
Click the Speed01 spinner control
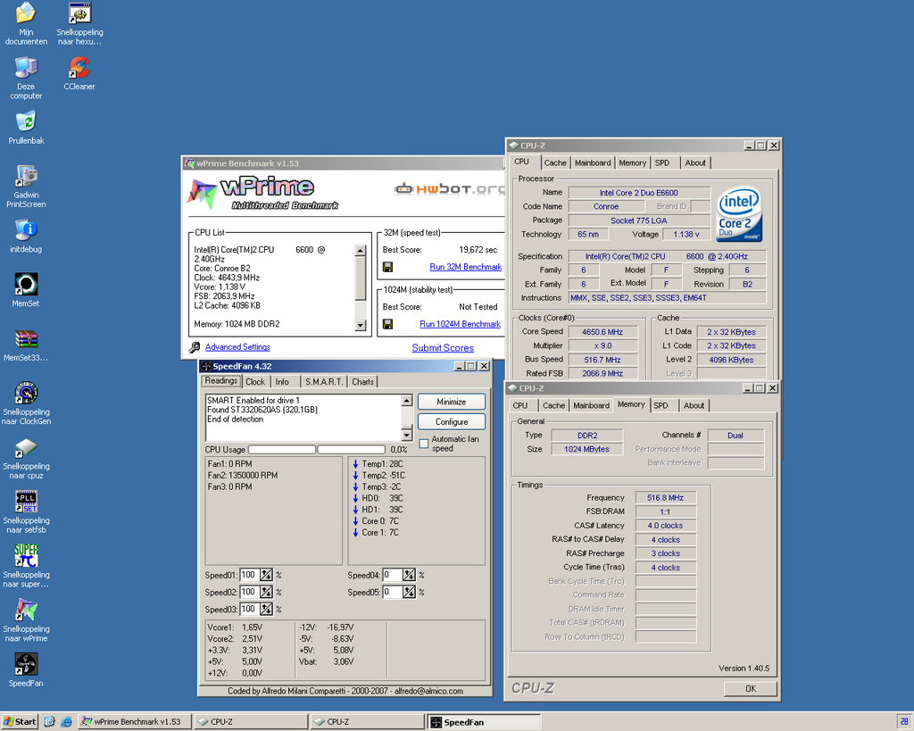266,576
